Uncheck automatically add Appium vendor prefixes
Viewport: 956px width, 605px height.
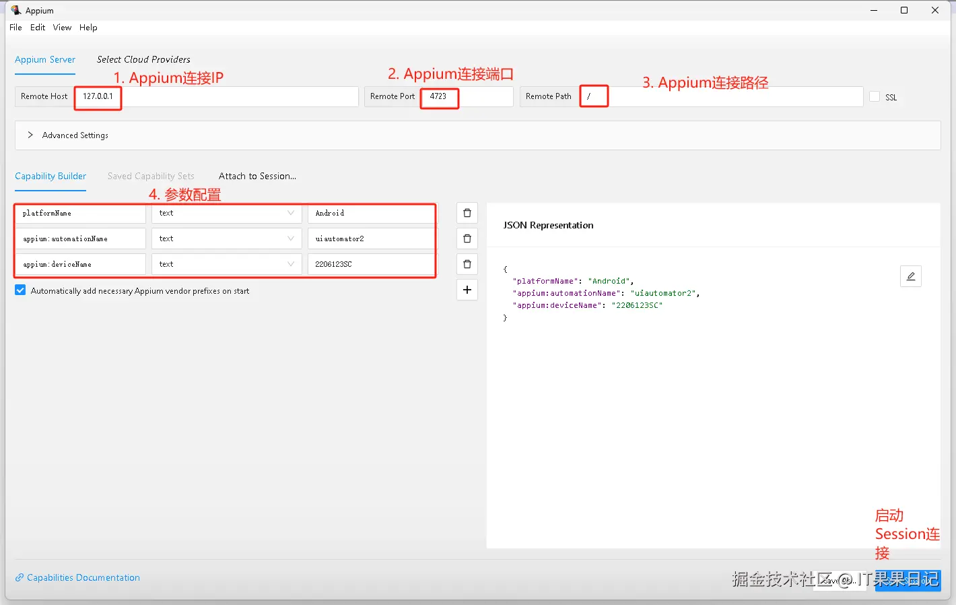click(x=20, y=290)
